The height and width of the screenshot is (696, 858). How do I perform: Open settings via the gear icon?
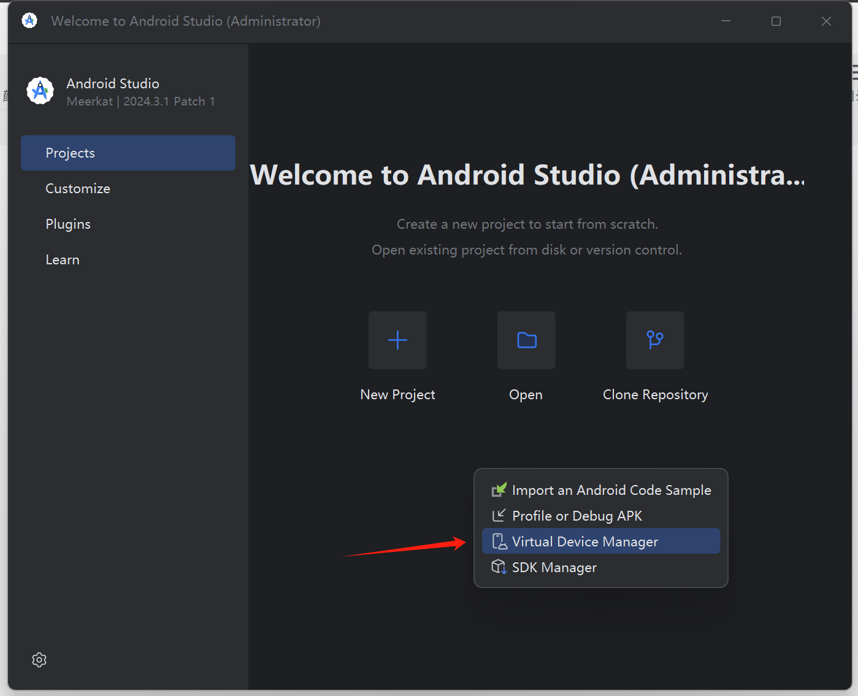[x=39, y=660]
